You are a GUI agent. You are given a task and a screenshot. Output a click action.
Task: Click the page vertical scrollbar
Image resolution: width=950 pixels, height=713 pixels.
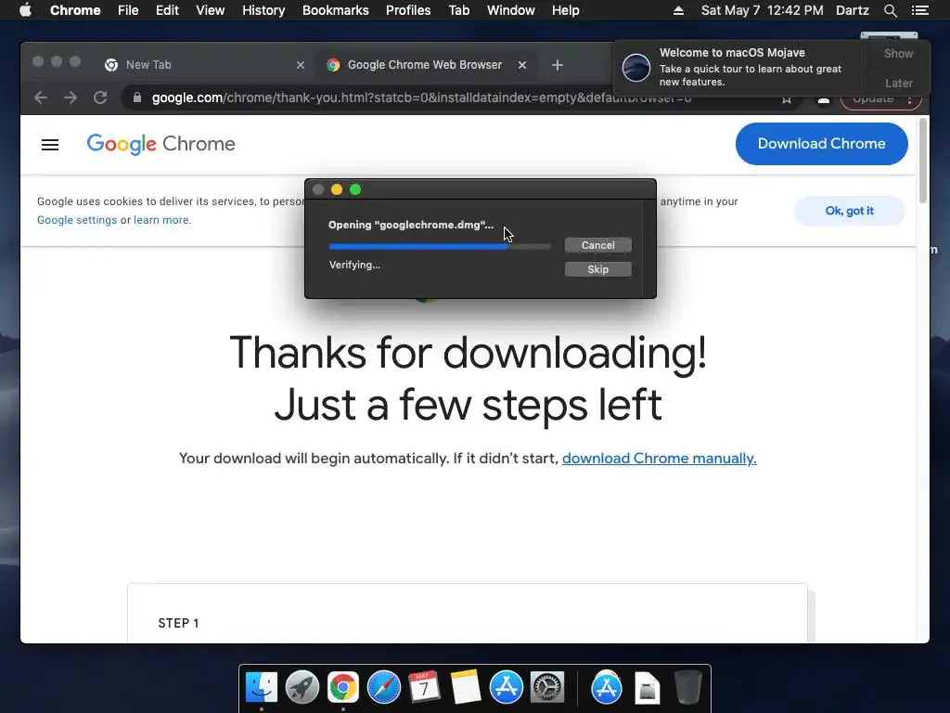[923, 161]
